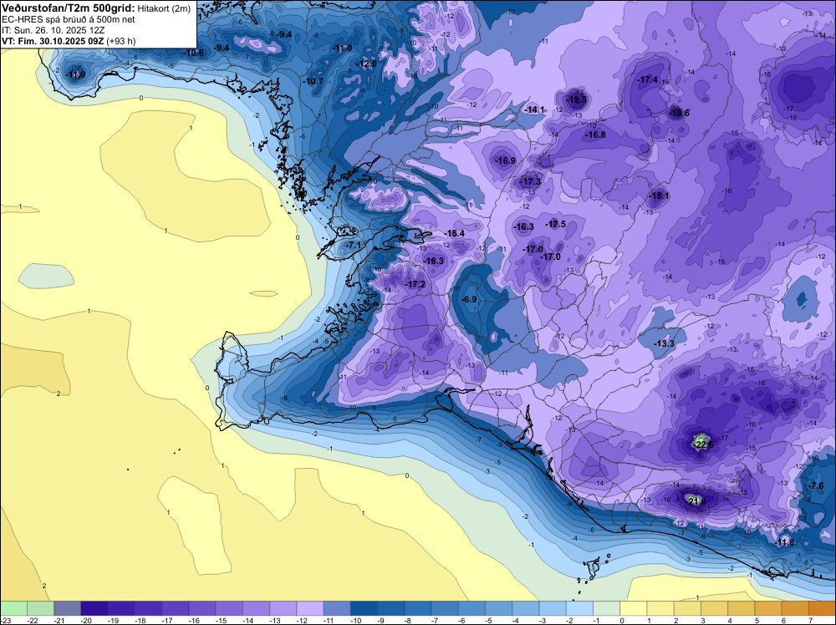Click the -17.4 temperature value
The width and height of the screenshot is (836, 625).
(x=648, y=80)
